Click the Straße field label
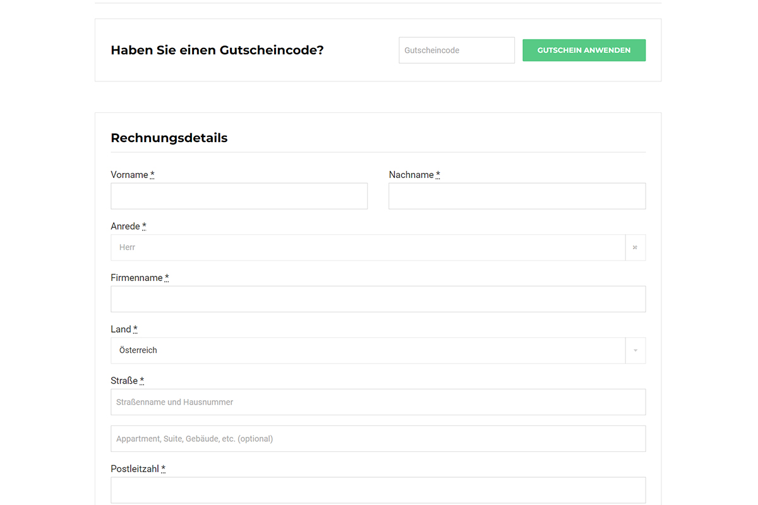758x505 pixels. point(124,381)
